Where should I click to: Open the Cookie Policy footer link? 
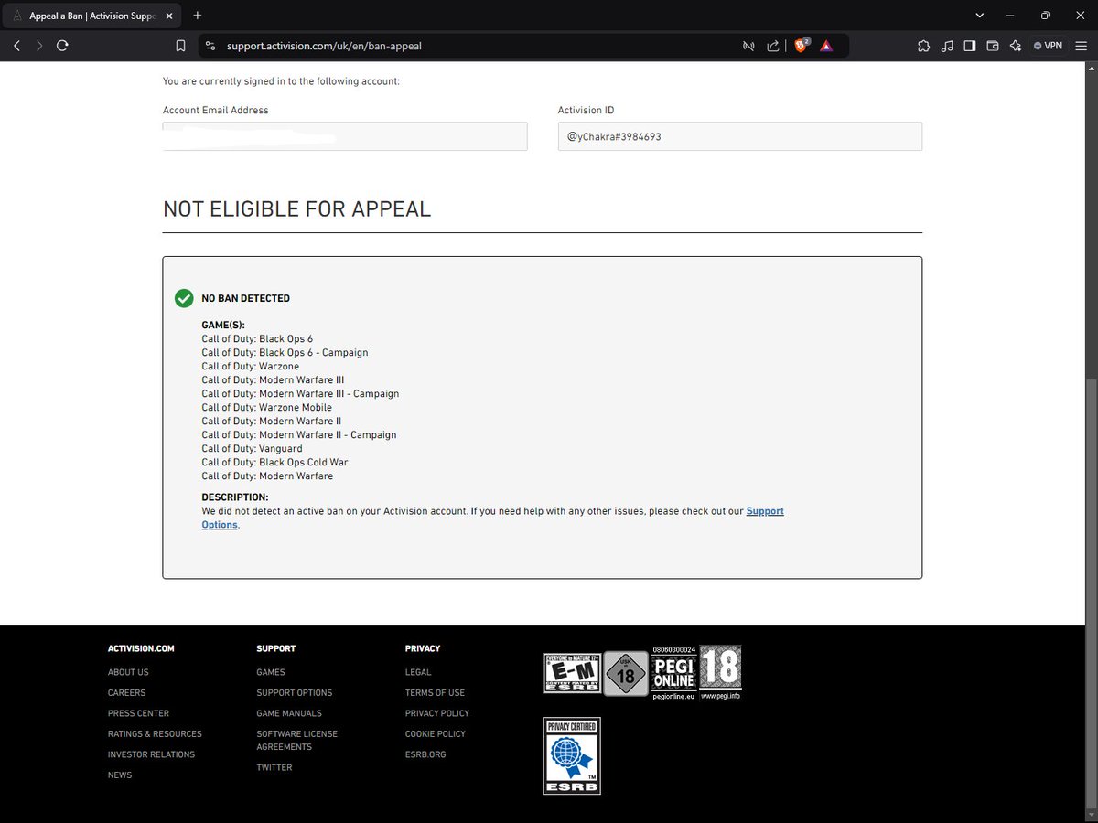[436, 734]
